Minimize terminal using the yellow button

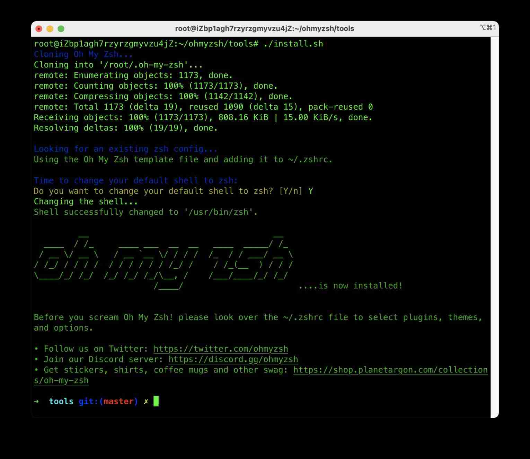50,29
